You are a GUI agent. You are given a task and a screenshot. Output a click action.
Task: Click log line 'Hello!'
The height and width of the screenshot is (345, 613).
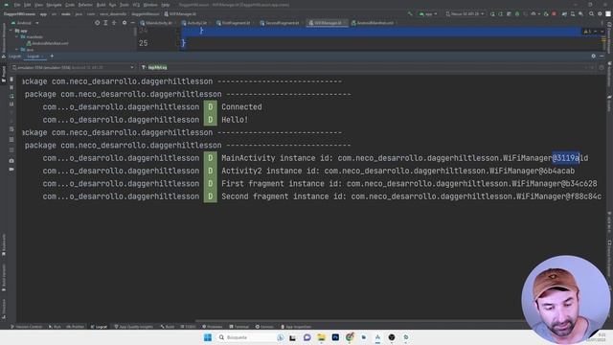coord(235,120)
